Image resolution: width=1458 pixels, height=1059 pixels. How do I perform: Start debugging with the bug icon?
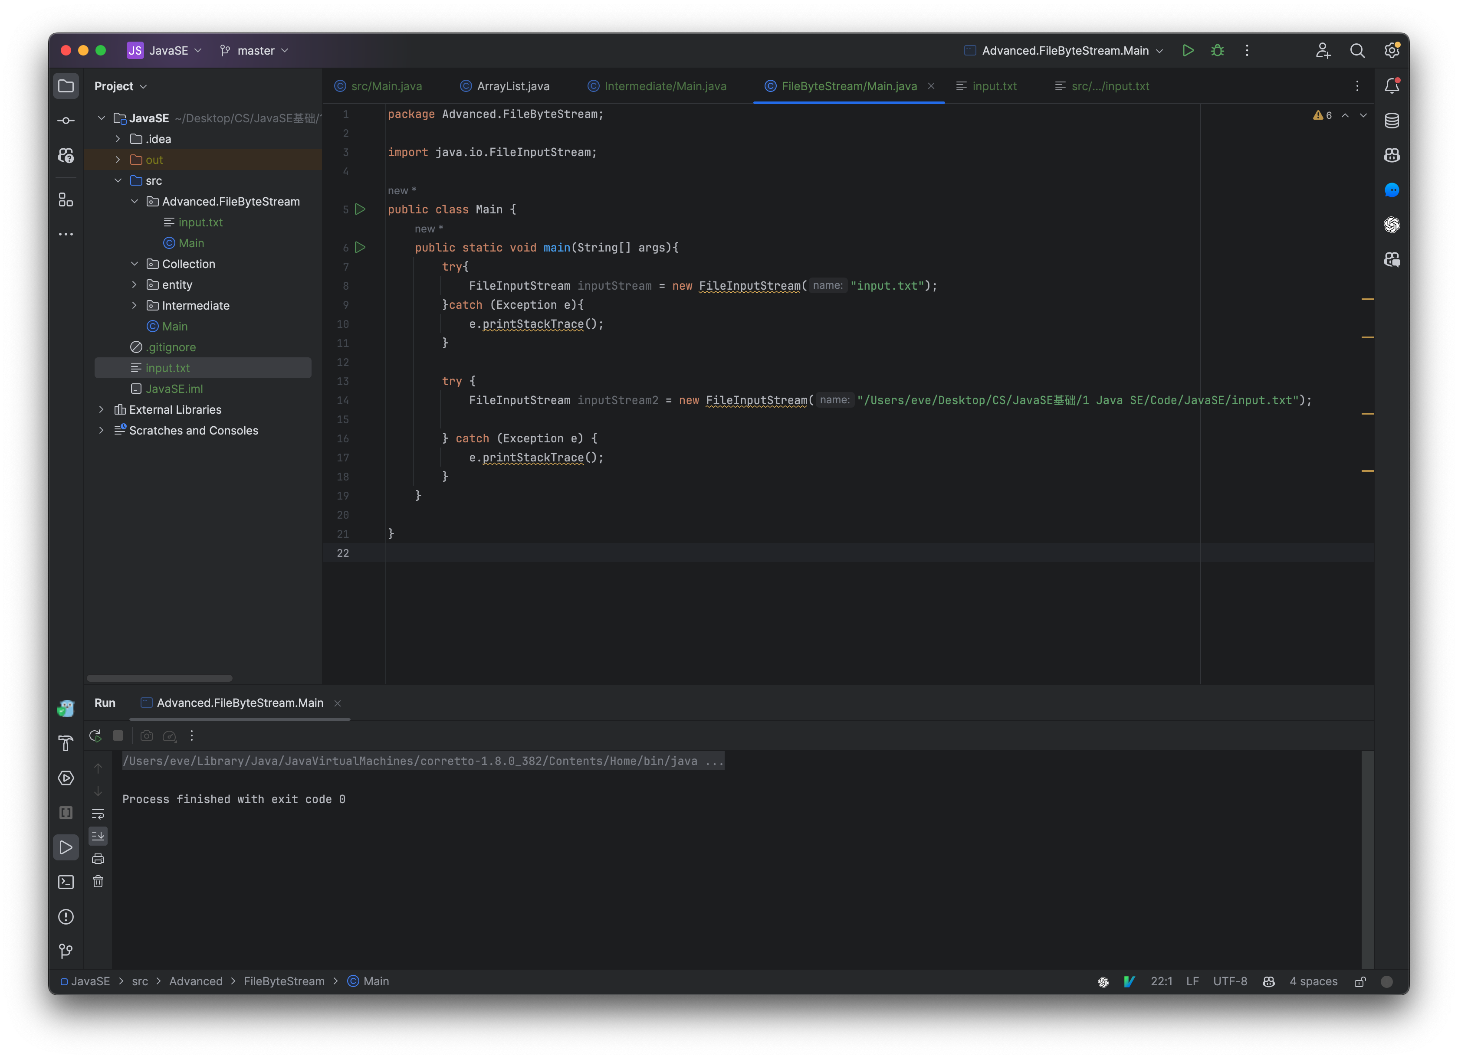click(1217, 50)
